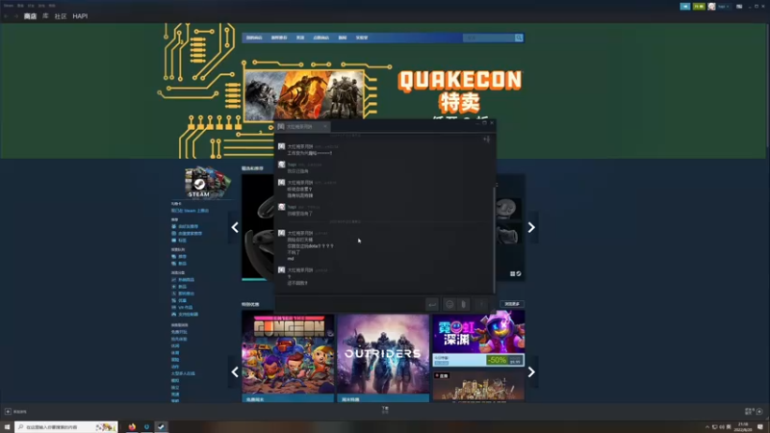Screen dimensions: 770x433
Task: Go back with the Steam back arrow
Action: 6,16
